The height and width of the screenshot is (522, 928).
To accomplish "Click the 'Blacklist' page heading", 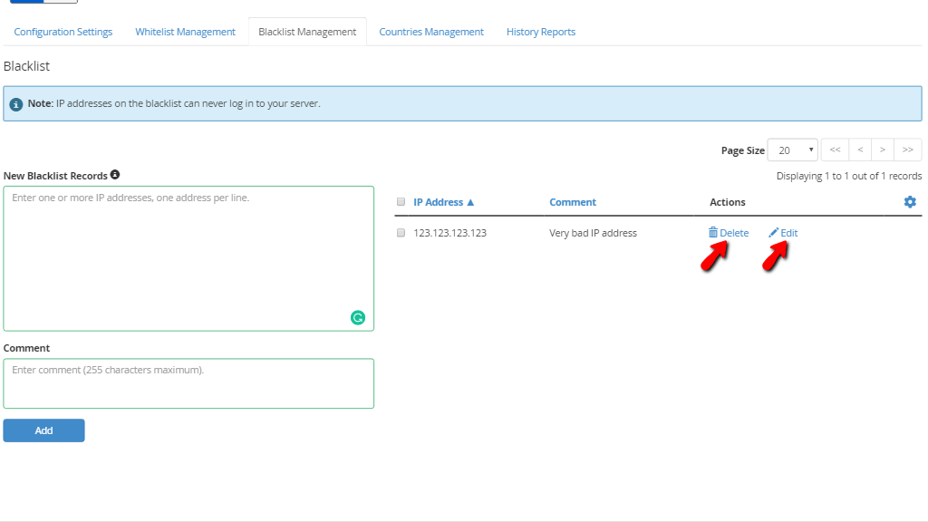I will pyautogui.click(x=26, y=66).
